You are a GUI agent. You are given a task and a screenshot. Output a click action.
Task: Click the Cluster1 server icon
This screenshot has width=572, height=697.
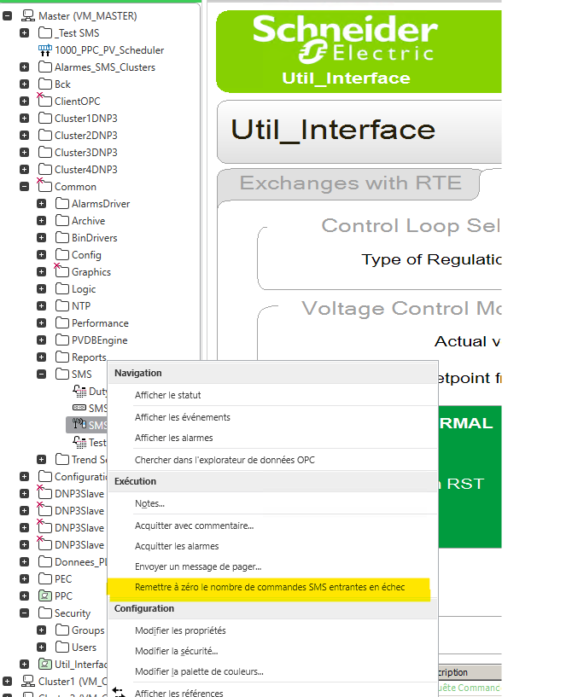click(x=28, y=681)
